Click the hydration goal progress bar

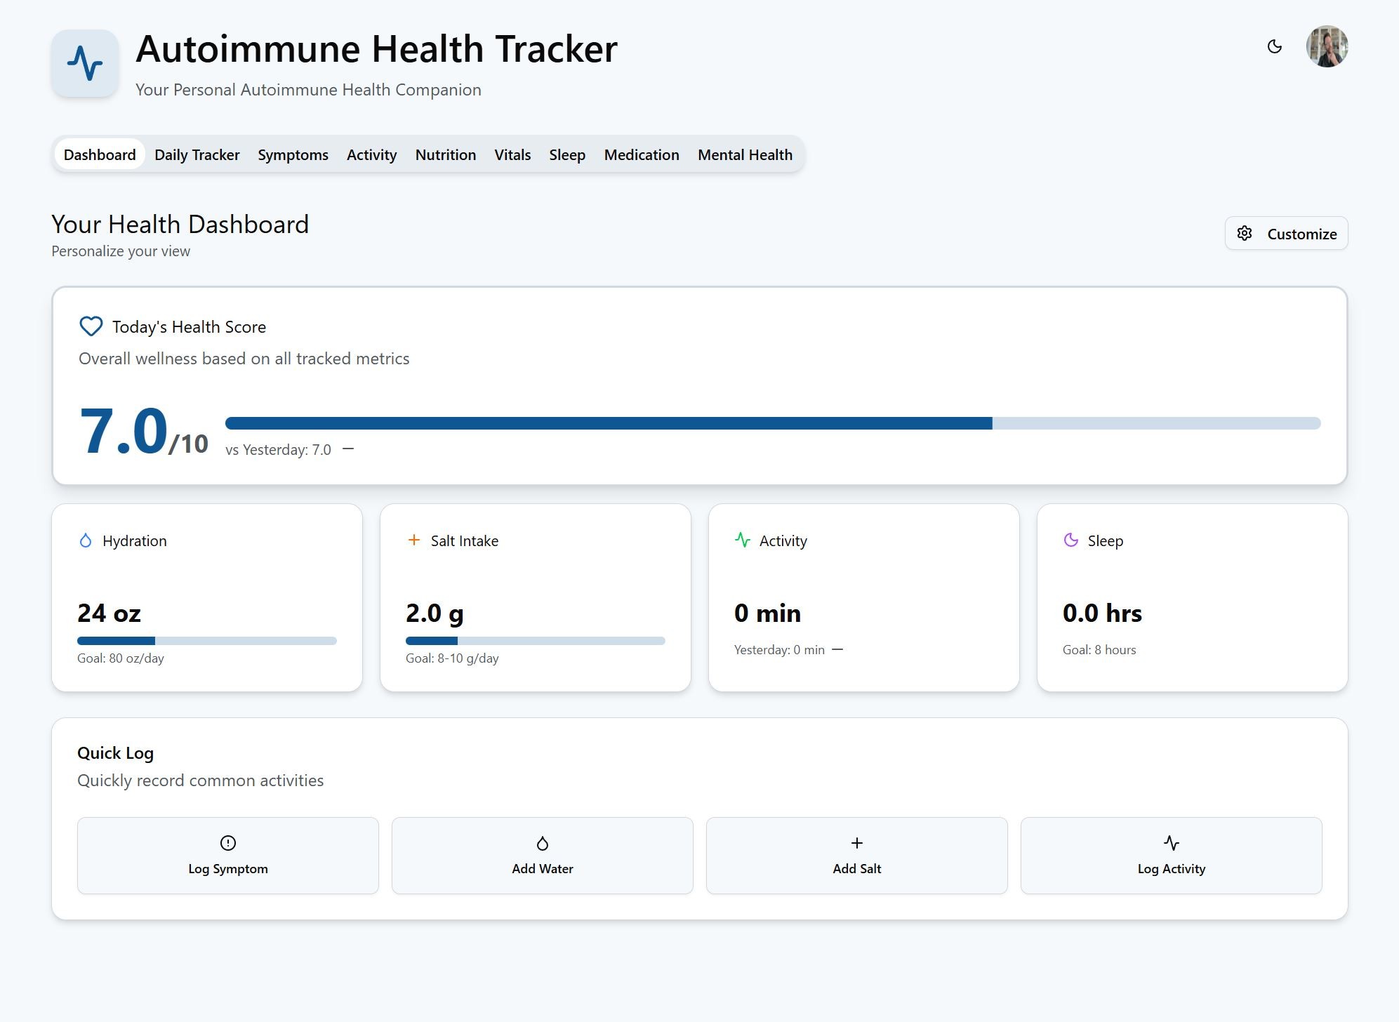pyautogui.click(x=206, y=640)
